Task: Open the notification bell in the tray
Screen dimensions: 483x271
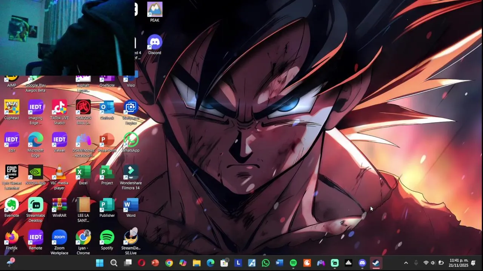Action: 473,263
